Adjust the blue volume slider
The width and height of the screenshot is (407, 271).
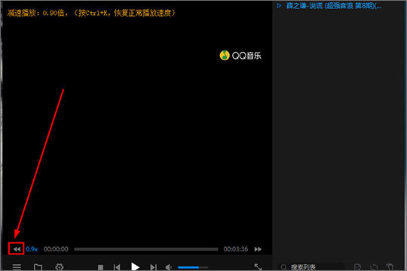193,267
